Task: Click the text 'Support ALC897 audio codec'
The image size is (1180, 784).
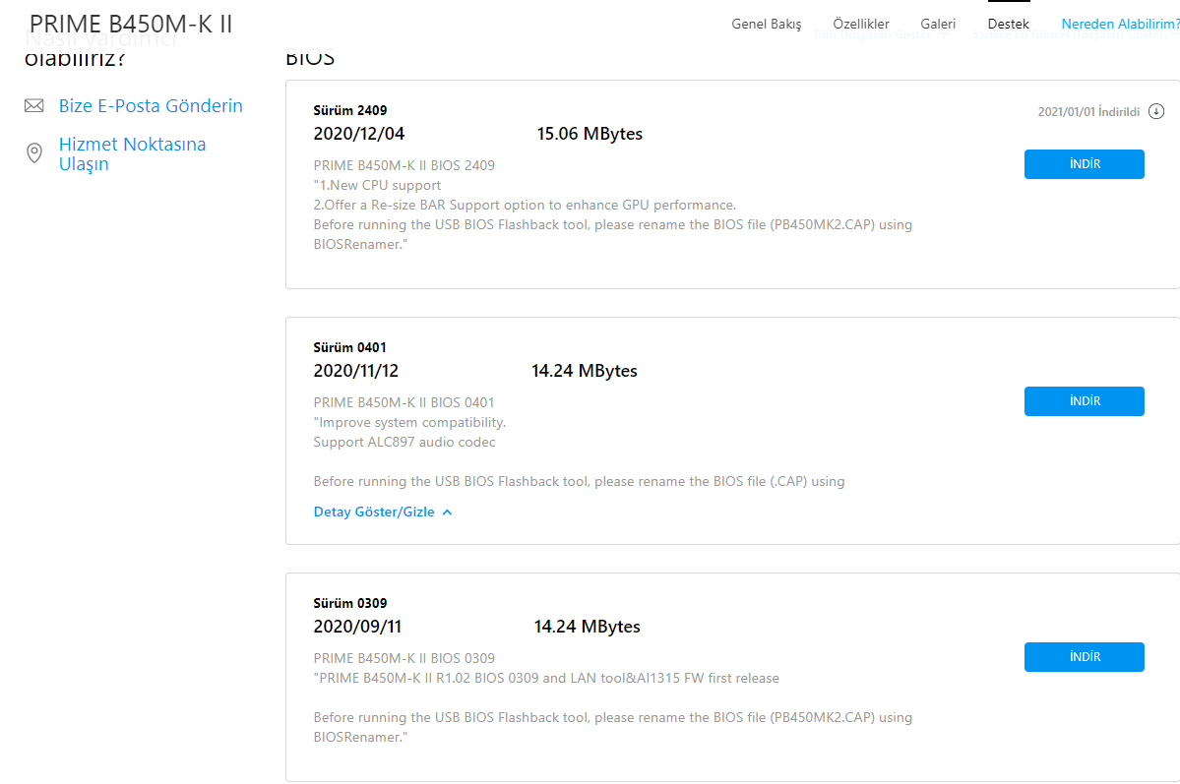Action: tap(404, 443)
